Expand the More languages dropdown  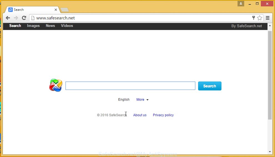click(x=142, y=100)
